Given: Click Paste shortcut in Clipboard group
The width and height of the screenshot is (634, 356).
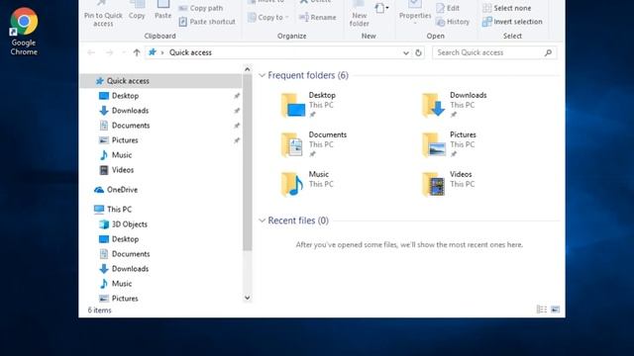Looking at the screenshot, I should 207,22.
